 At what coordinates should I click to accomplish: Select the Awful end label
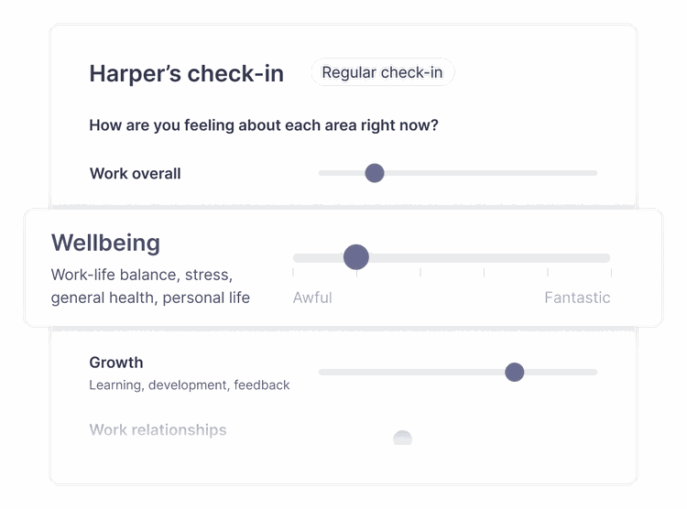312,298
